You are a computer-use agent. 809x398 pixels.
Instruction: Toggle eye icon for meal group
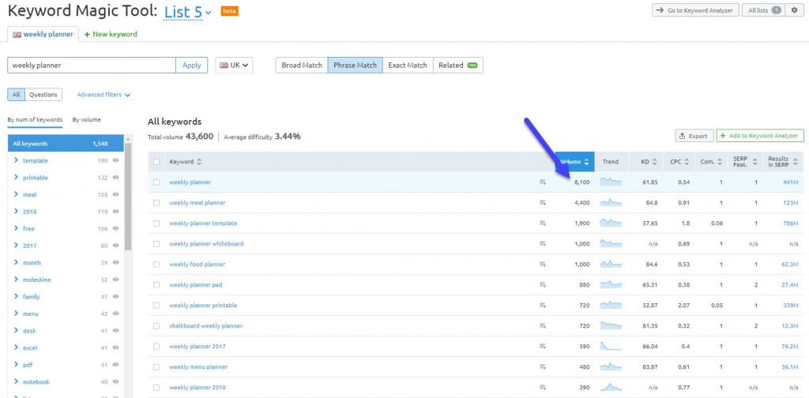pos(115,195)
